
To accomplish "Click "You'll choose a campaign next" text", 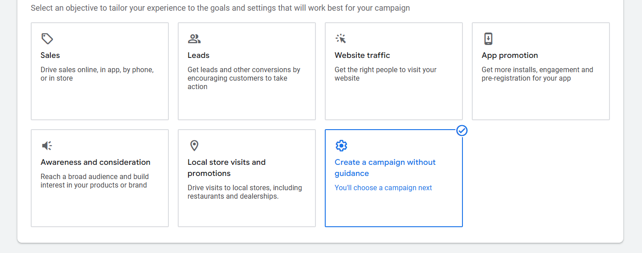I will [383, 188].
